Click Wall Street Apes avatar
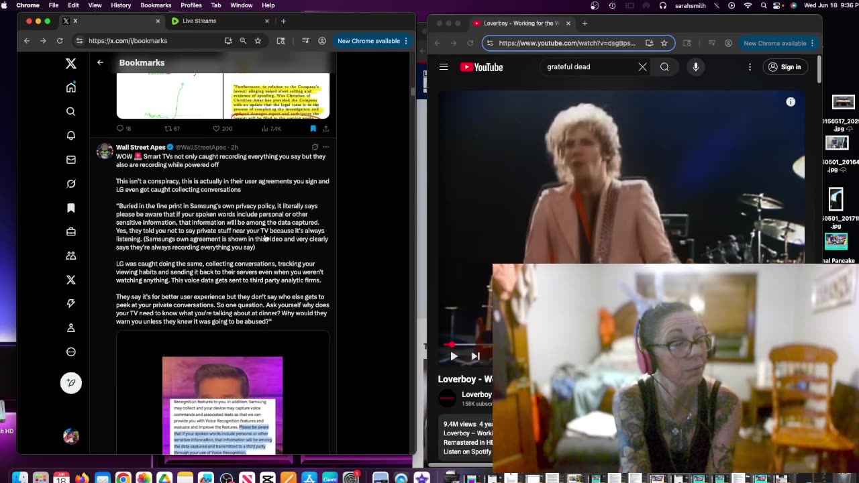Image resolution: width=859 pixels, height=483 pixels. (105, 151)
